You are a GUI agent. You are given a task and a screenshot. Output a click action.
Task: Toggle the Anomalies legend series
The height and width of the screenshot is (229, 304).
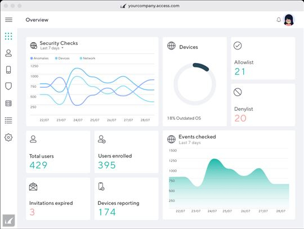[x=39, y=58]
